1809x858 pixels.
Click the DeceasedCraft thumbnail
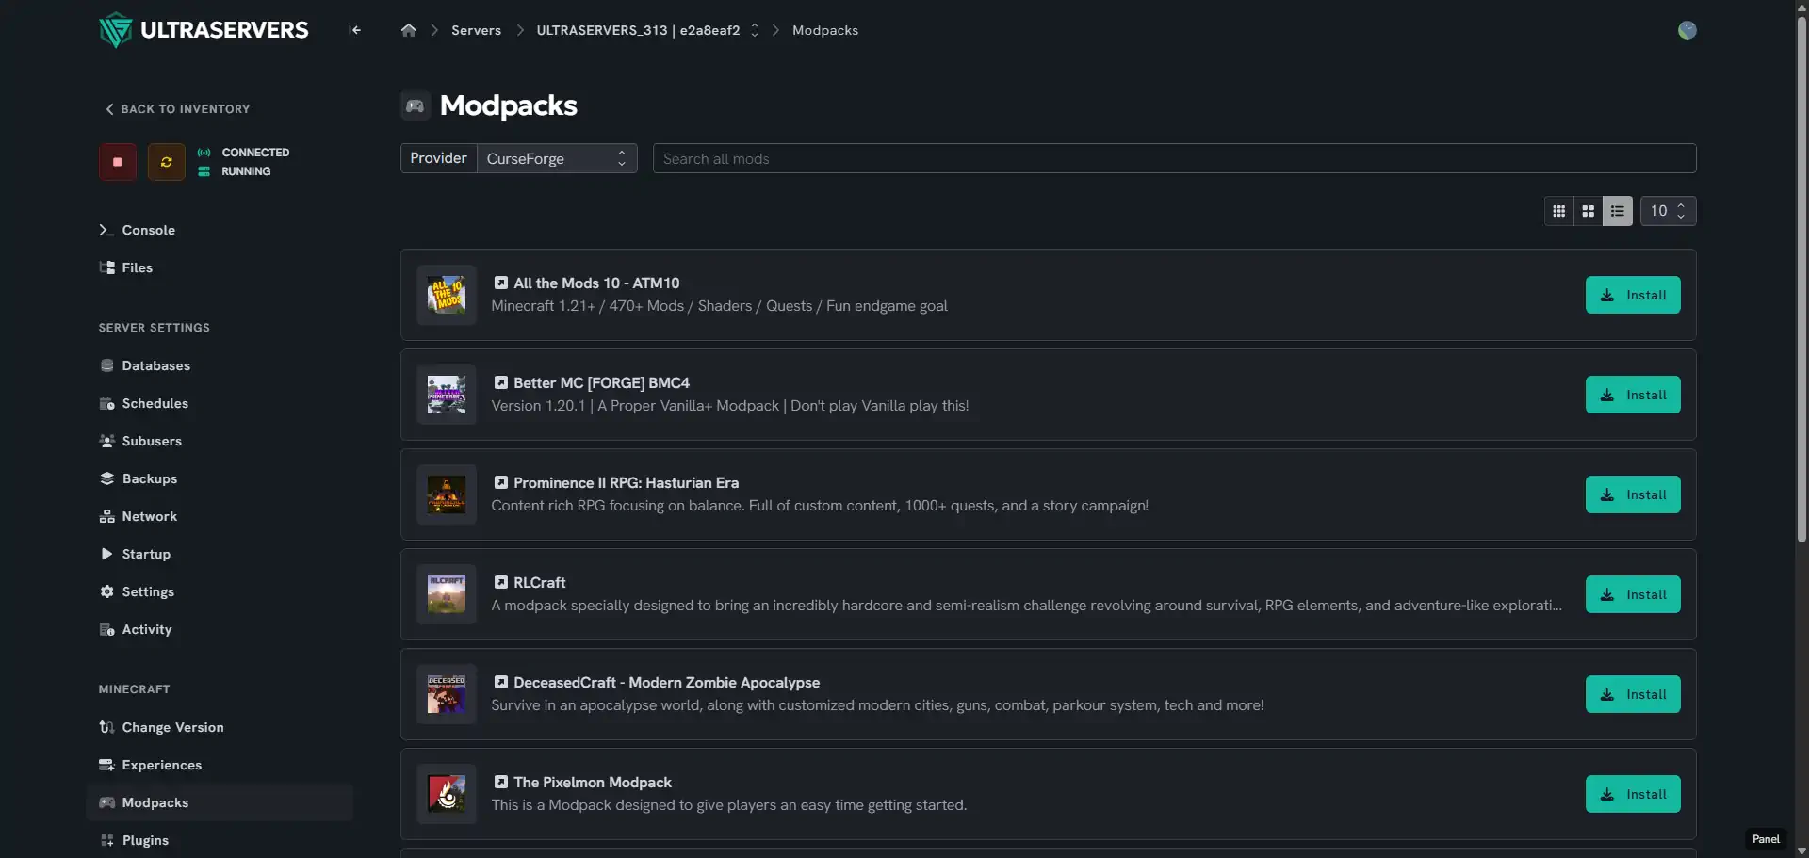click(x=447, y=694)
